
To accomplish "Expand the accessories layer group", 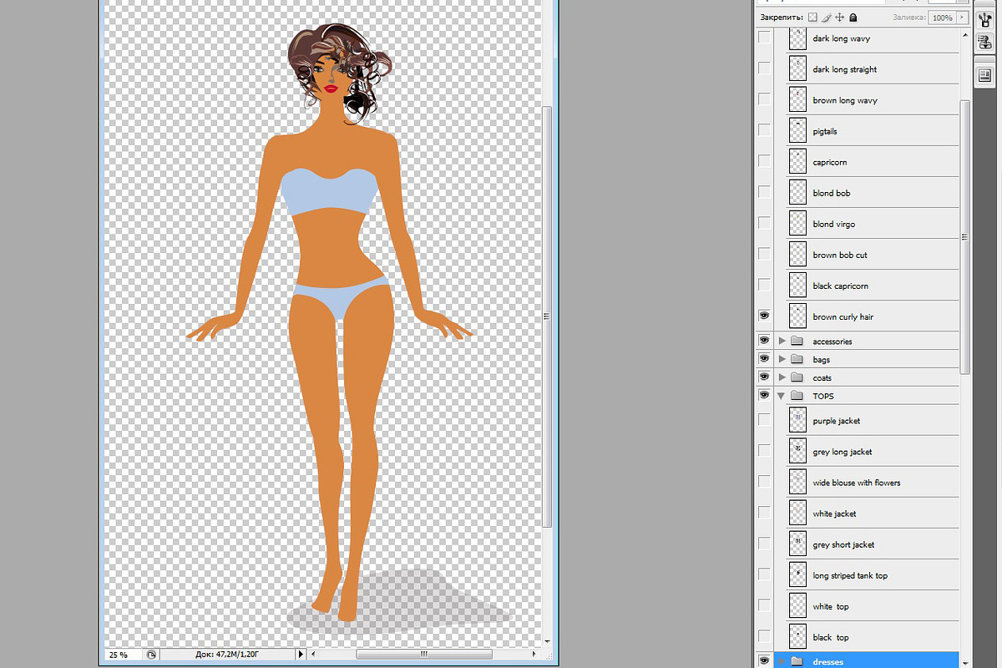I will click(782, 341).
